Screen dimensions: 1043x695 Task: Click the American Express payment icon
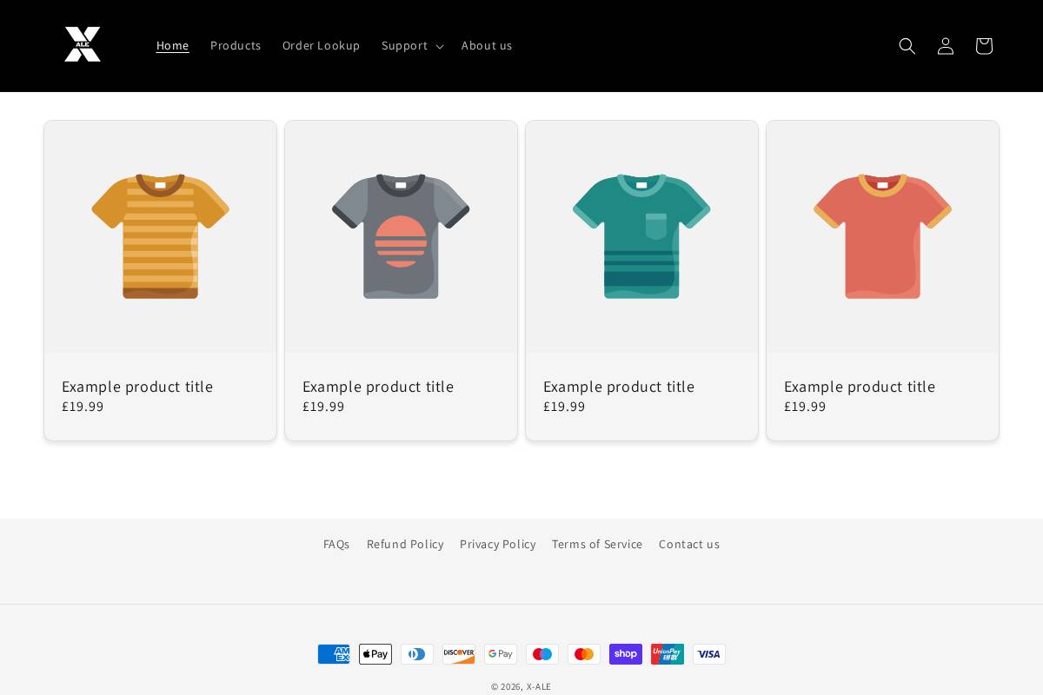(334, 654)
